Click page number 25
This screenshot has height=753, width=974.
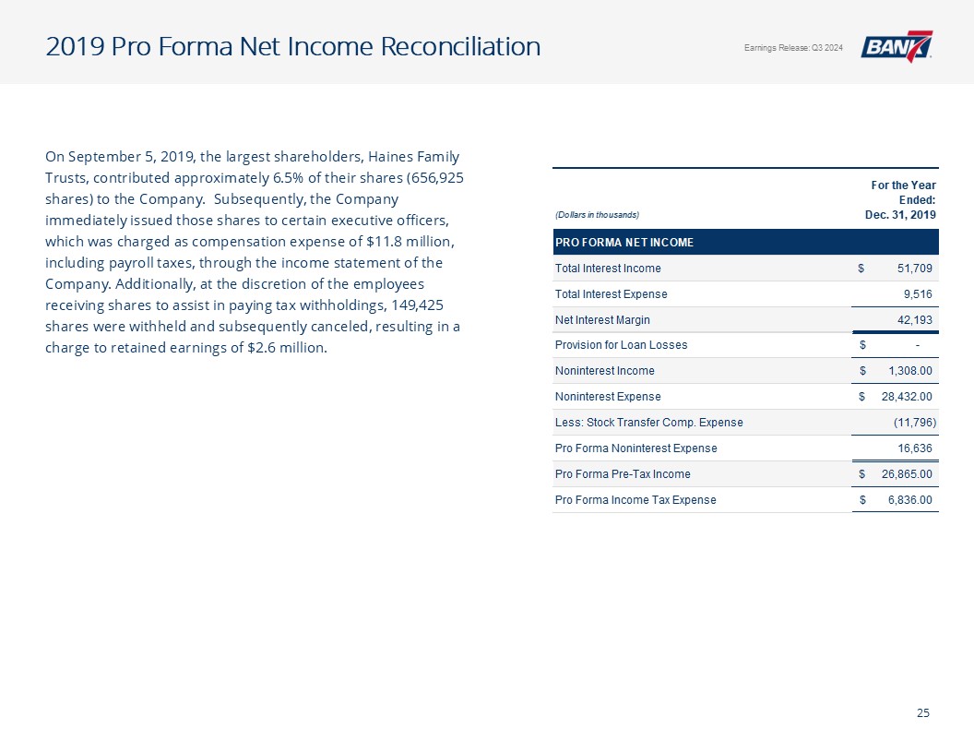point(922,712)
